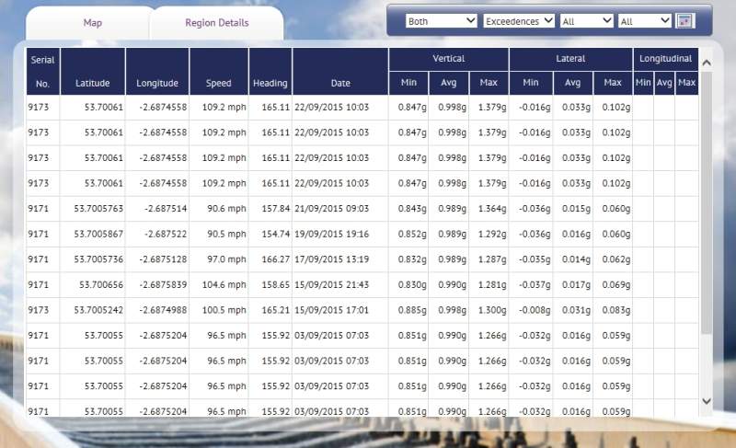The height and width of the screenshot is (448, 736).
Task: Click the scroll up arrow of the table
Action: click(707, 63)
